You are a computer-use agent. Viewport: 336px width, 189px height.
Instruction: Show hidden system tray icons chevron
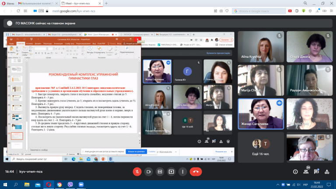[278, 185]
